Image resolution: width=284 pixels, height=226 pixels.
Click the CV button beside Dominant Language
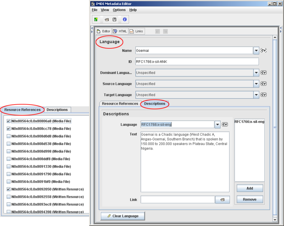[x=263, y=73]
